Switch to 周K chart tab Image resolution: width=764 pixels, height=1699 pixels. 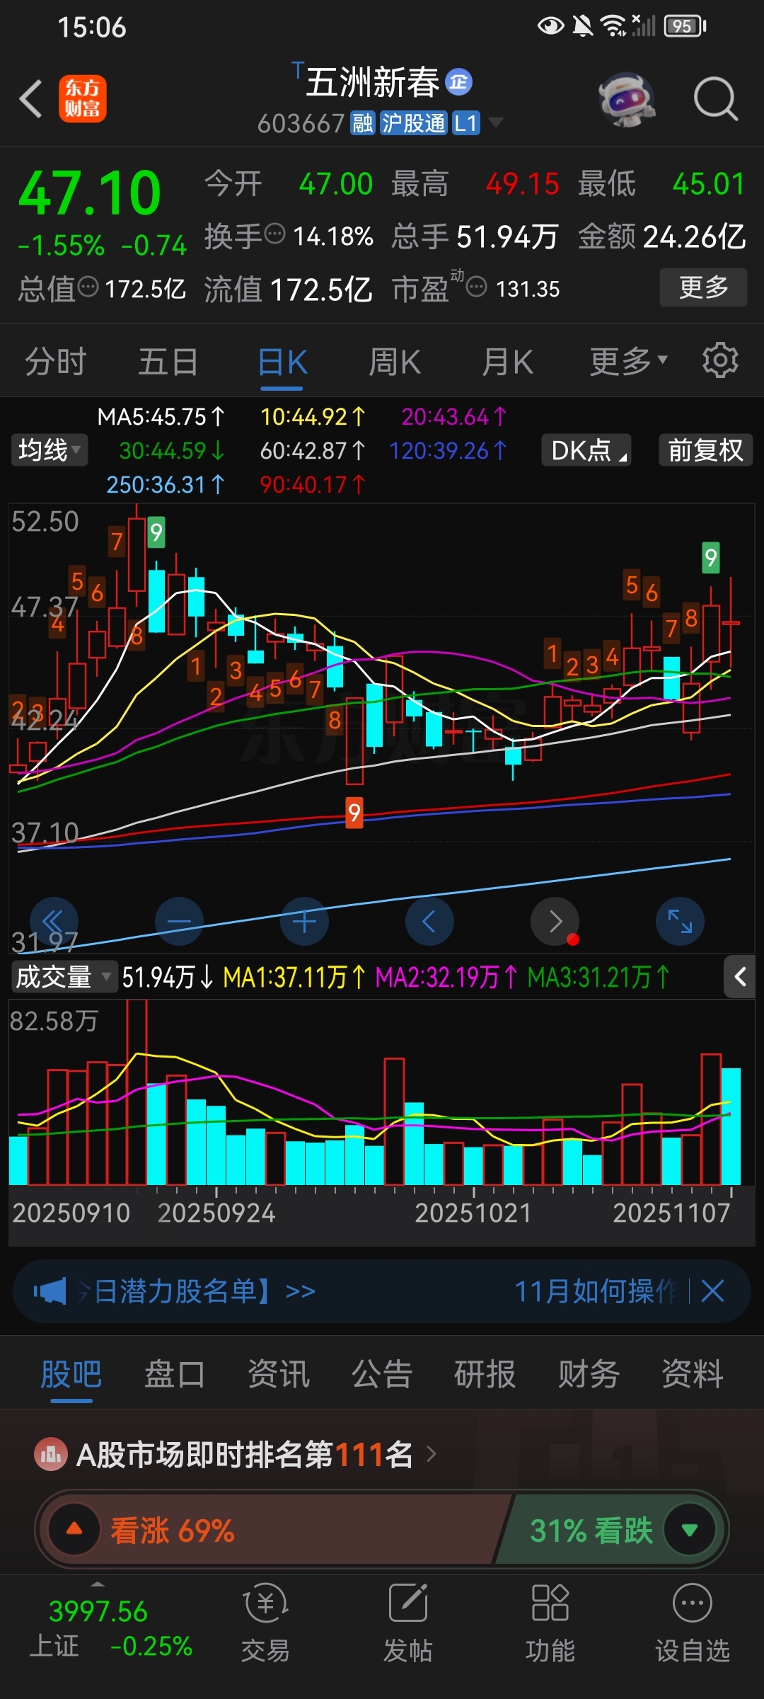click(x=394, y=362)
